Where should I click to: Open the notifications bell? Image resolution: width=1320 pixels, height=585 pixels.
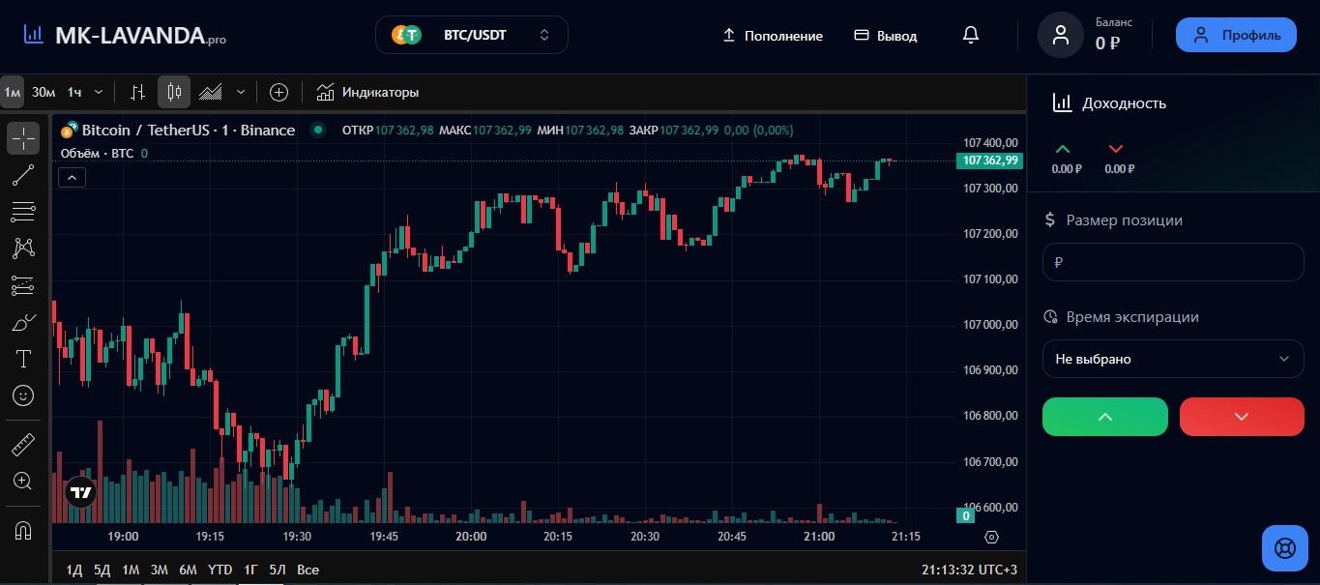pyautogui.click(x=971, y=36)
